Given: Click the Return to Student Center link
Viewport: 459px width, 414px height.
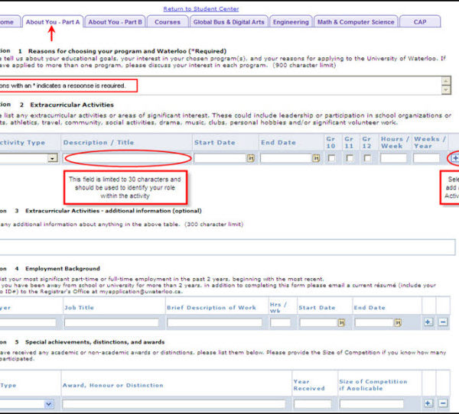Looking at the screenshot, I should tap(201, 8).
